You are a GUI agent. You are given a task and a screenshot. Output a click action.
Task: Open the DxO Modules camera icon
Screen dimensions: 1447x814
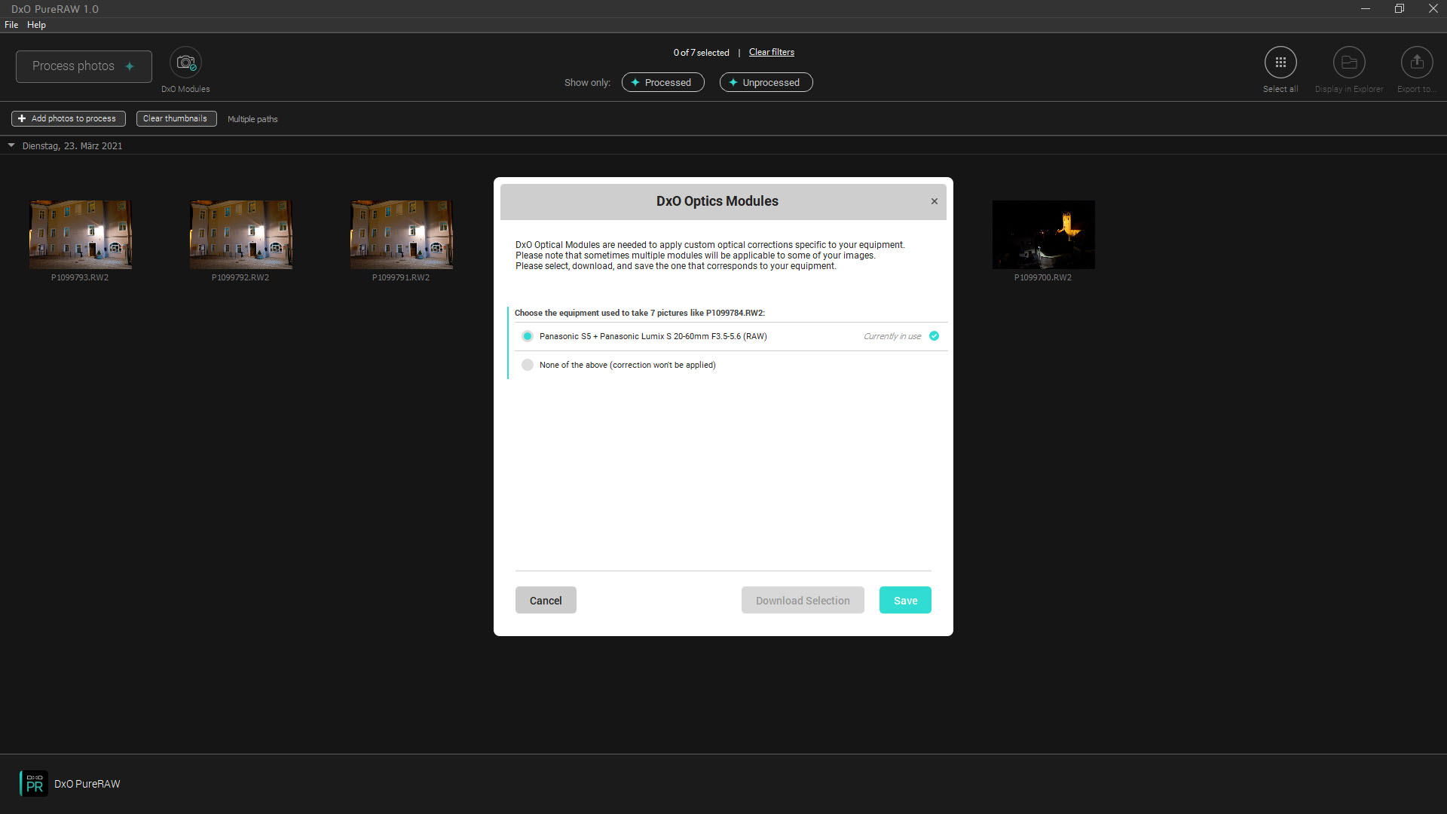coord(185,63)
